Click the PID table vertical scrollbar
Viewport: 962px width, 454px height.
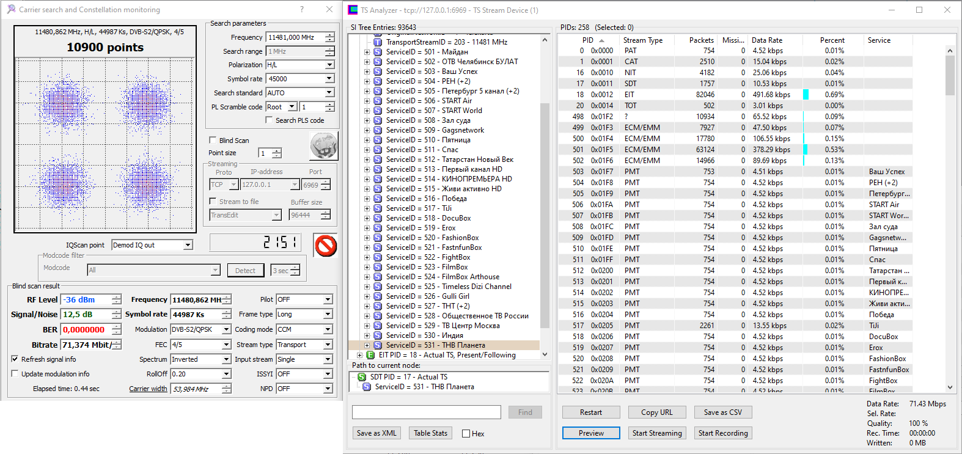[x=950, y=219]
